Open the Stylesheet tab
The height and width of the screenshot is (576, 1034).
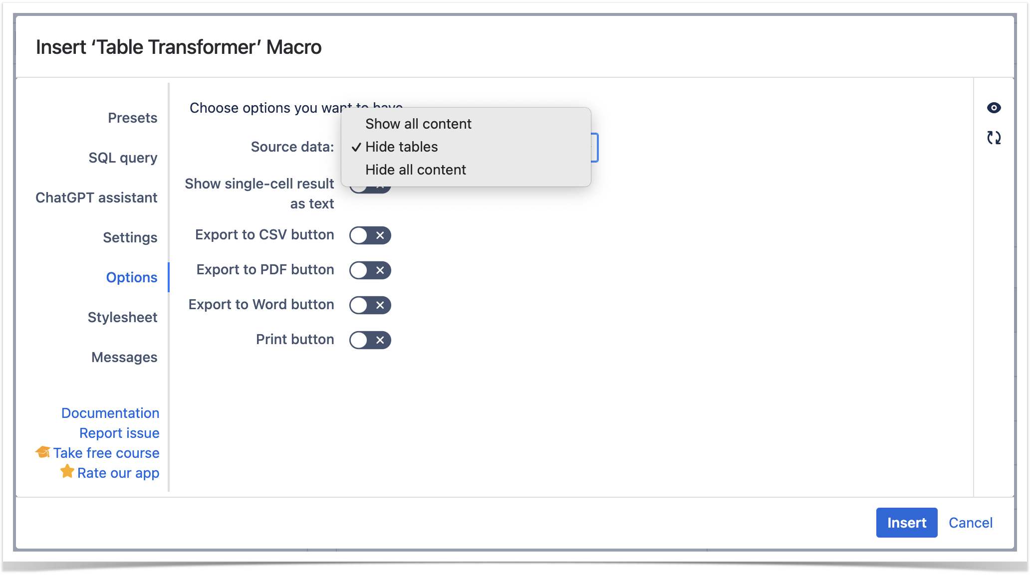tap(122, 317)
